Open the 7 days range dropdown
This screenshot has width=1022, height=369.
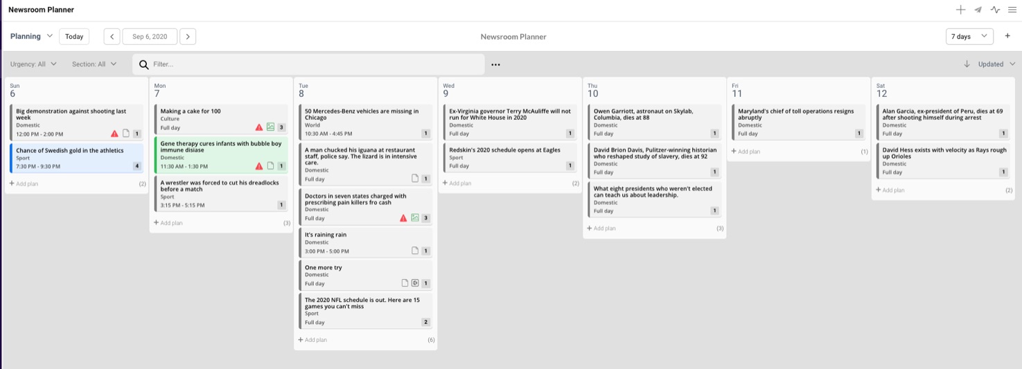(969, 37)
